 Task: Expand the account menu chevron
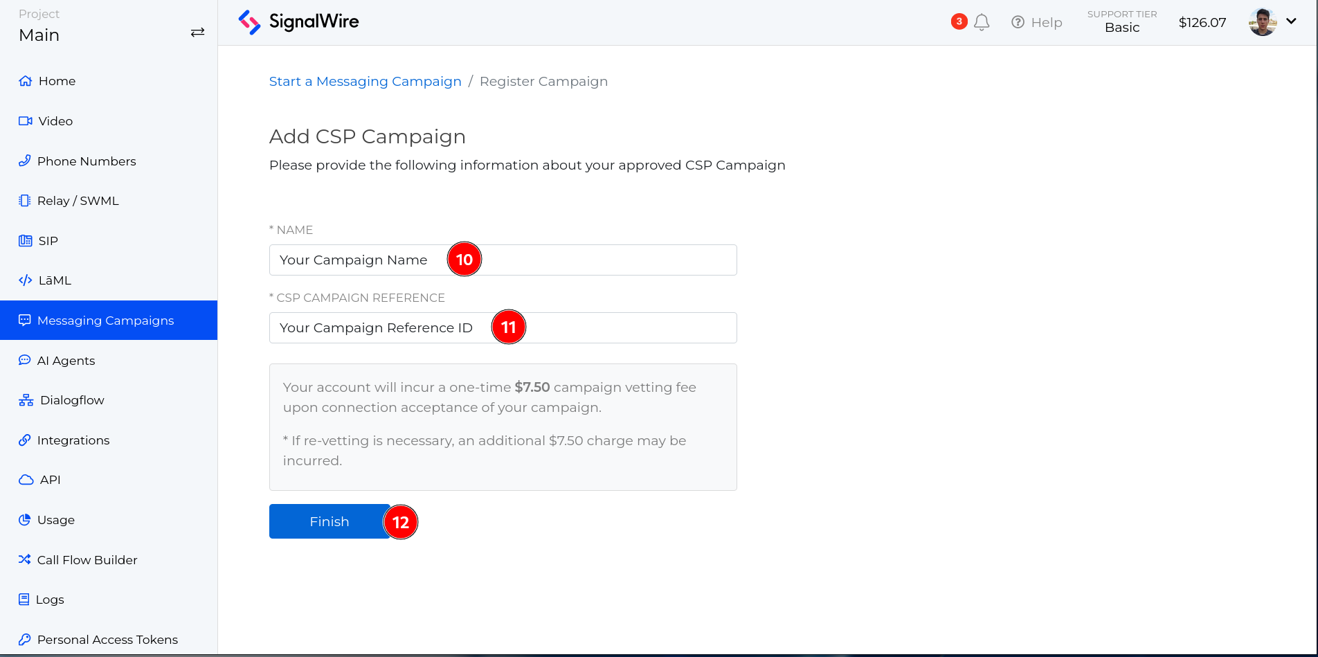pos(1292,21)
